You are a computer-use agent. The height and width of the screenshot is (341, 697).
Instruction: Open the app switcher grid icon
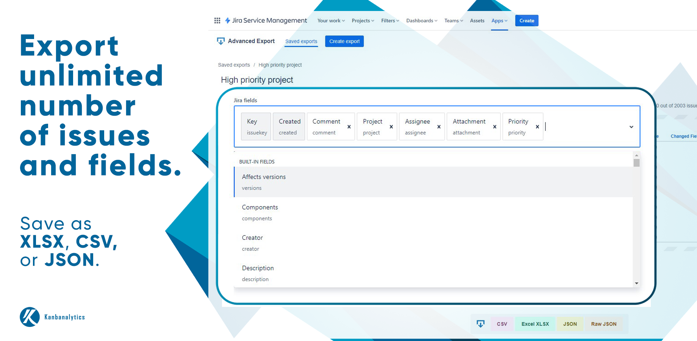217,20
